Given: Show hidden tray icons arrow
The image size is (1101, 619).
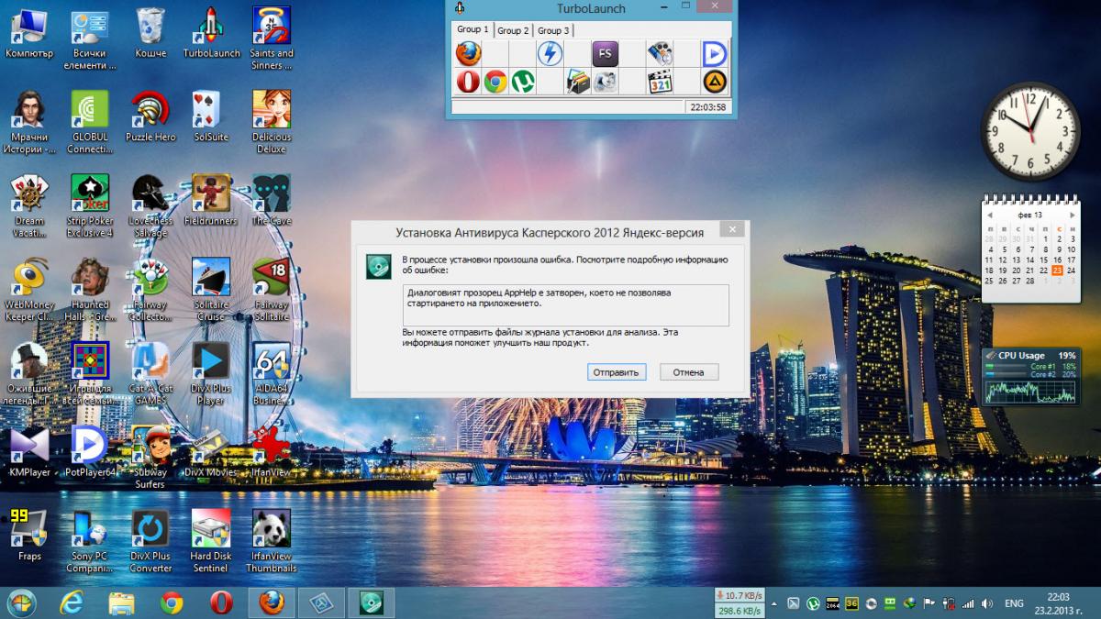Looking at the screenshot, I should (775, 603).
